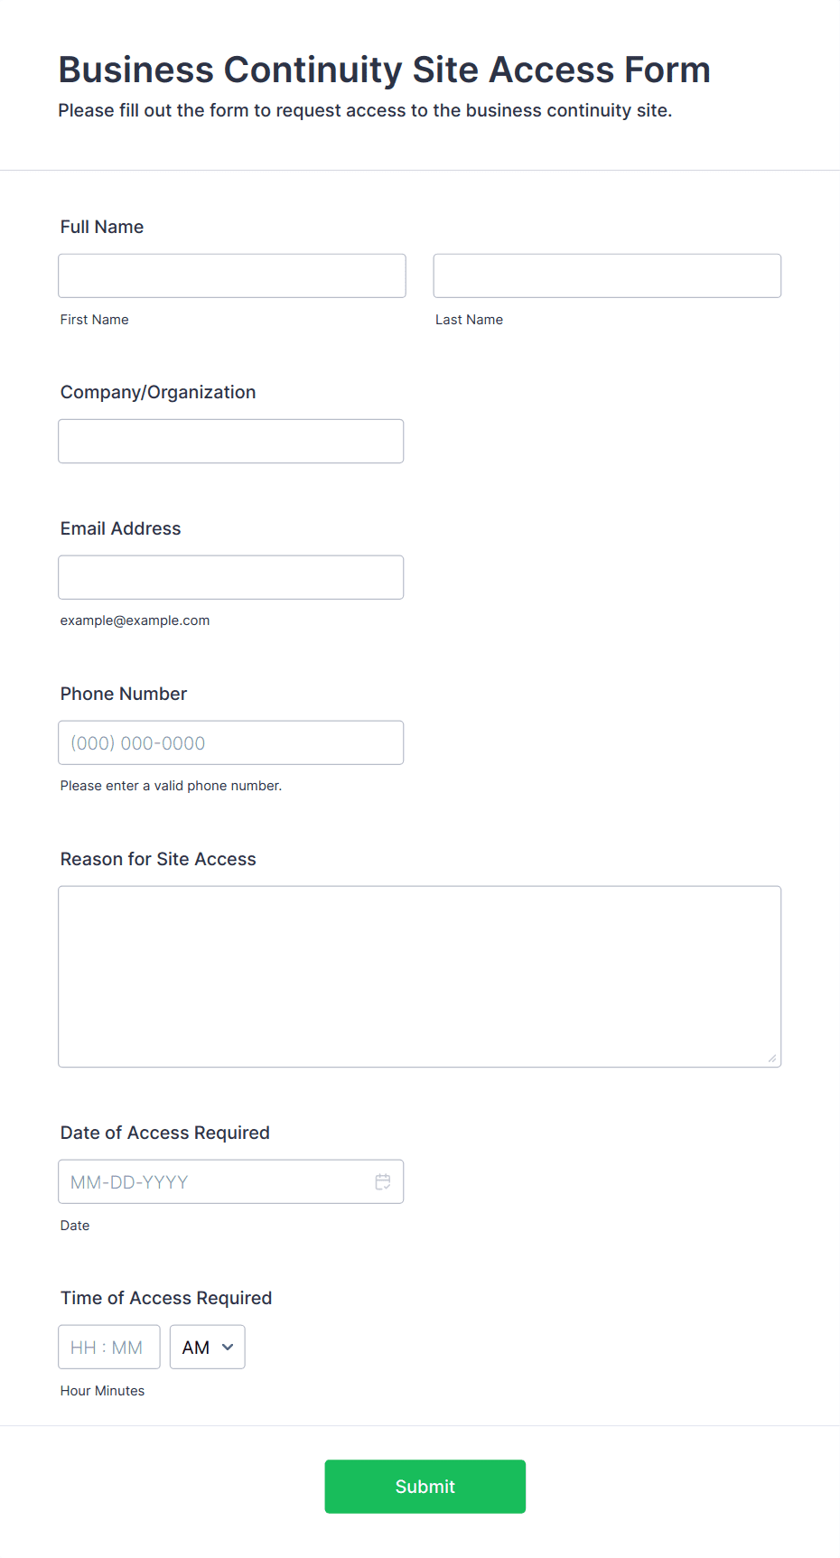Viewport: 840px width, 1558px height.
Task: Click the Reason for Site Access label
Action: point(158,859)
